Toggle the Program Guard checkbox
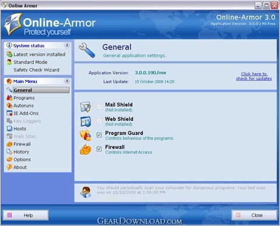280x226 pixels. (99, 135)
